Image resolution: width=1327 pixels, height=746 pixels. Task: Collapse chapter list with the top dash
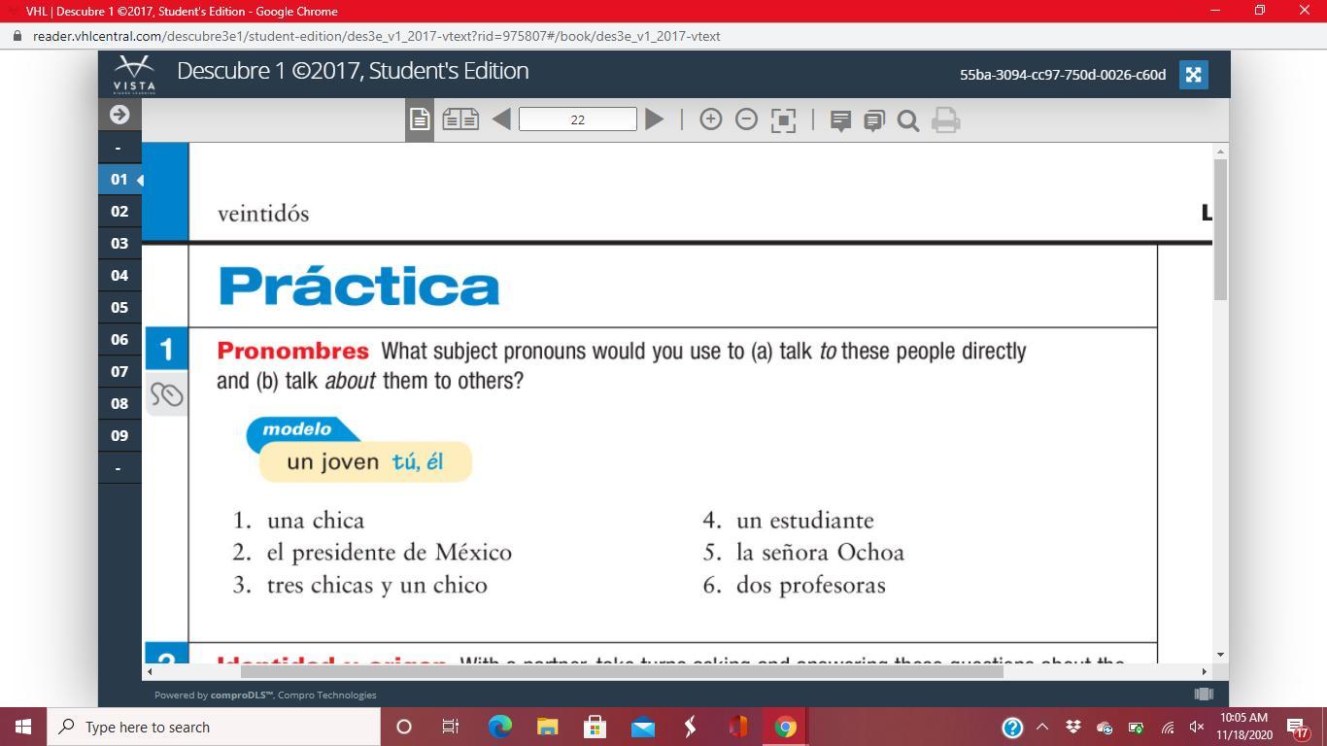119,148
